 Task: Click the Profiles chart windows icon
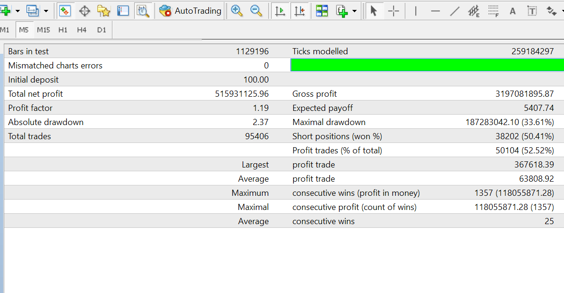[x=33, y=11]
